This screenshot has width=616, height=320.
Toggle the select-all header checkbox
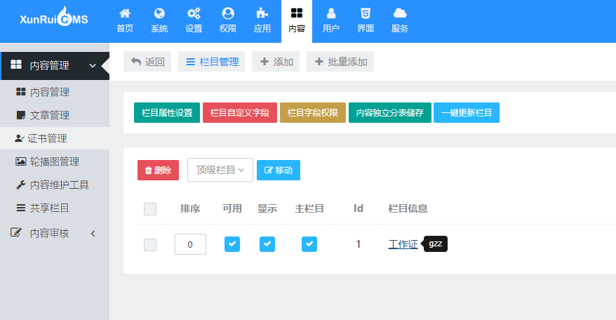click(150, 209)
